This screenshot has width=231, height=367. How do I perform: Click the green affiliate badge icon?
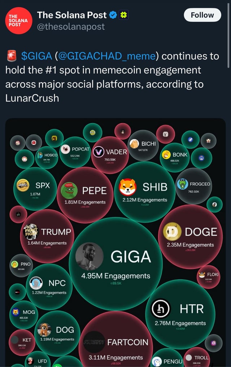[122, 15]
